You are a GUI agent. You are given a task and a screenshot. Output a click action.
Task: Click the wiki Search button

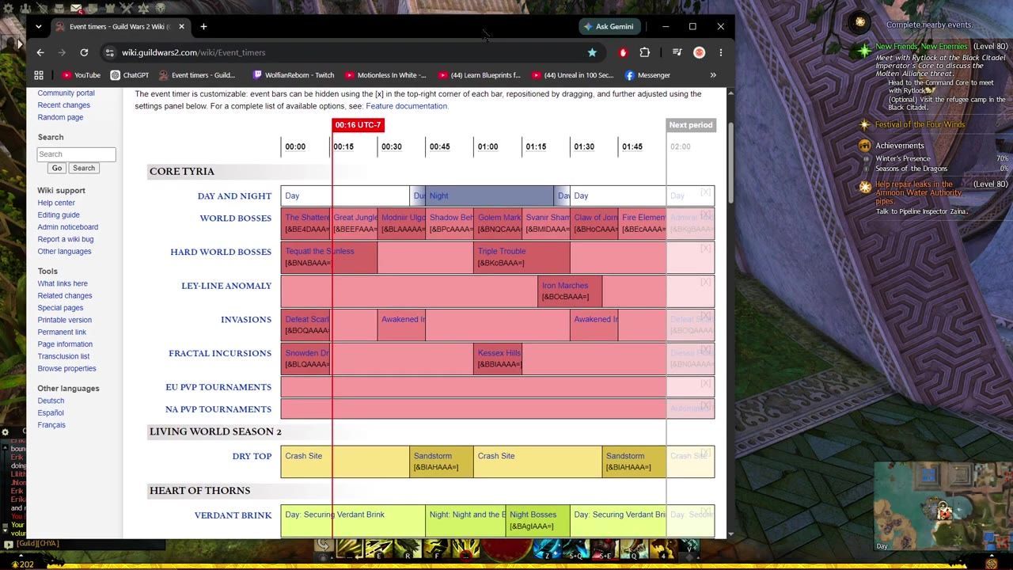pyautogui.click(x=83, y=168)
